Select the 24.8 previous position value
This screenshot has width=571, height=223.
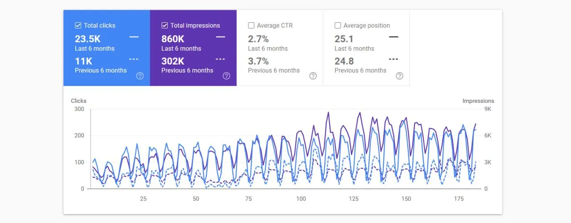click(344, 61)
